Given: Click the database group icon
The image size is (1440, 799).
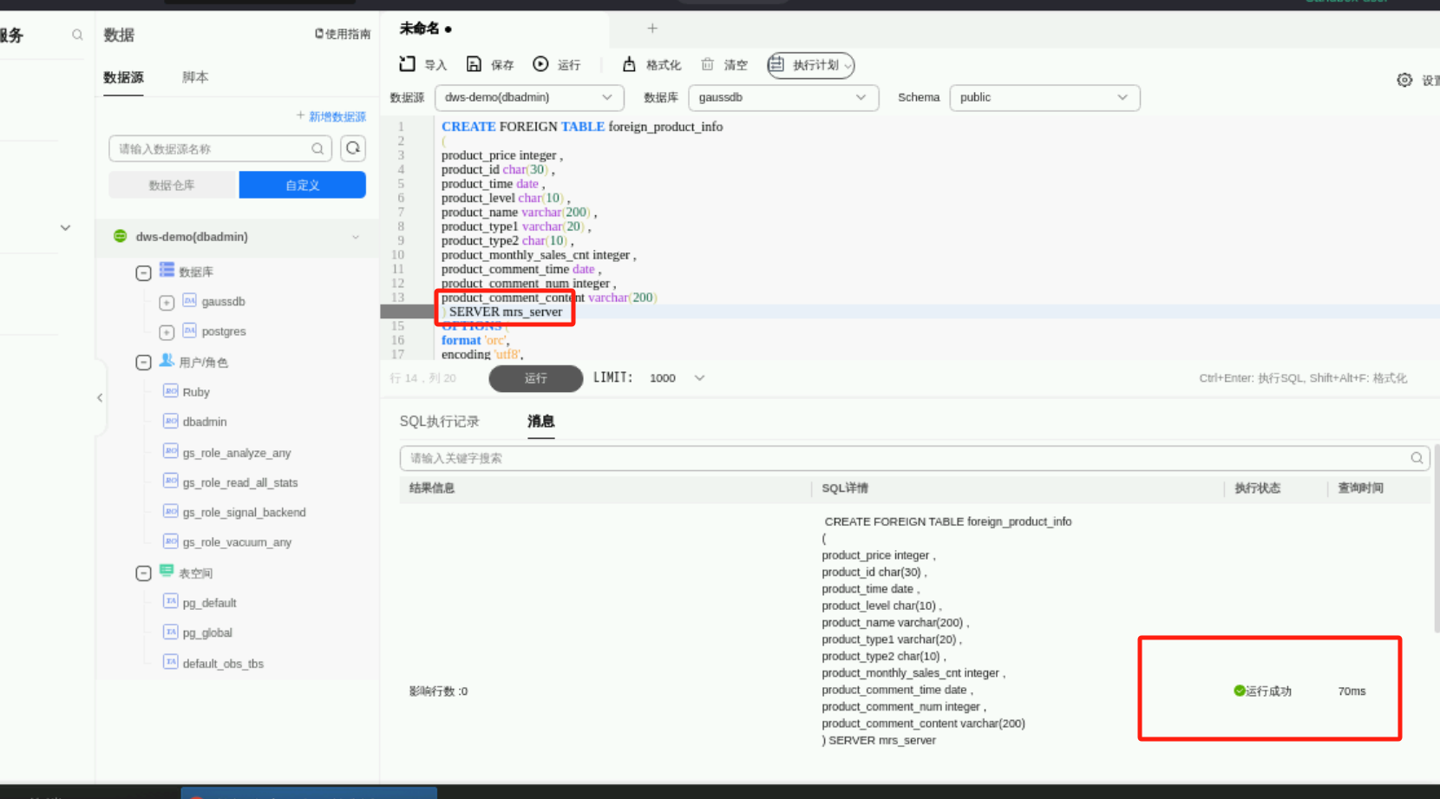Looking at the screenshot, I should [x=167, y=271].
